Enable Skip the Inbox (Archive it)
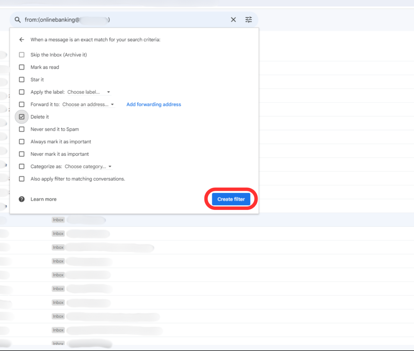414x351 pixels. 21,55
